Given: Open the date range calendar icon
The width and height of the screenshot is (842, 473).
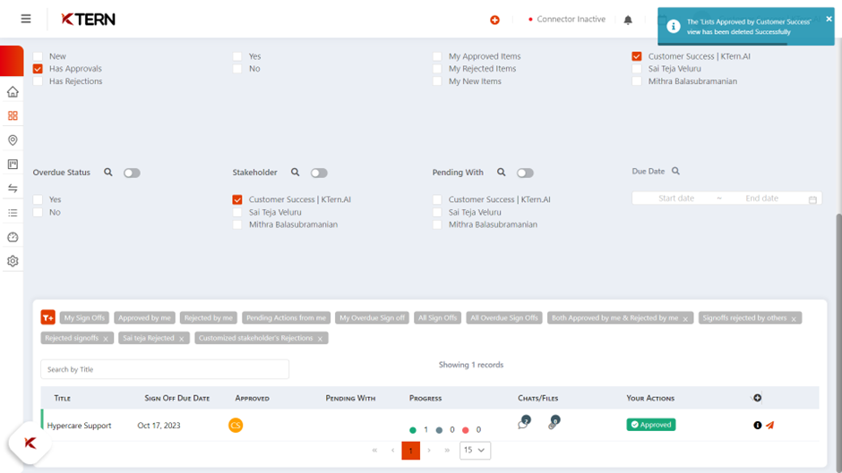Looking at the screenshot, I should (812, 199).
